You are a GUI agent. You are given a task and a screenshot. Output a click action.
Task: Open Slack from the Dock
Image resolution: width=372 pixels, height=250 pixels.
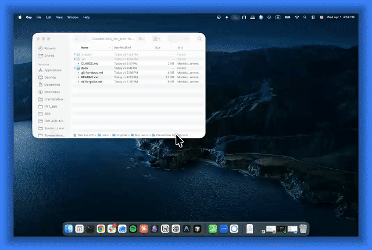[112, 229]
